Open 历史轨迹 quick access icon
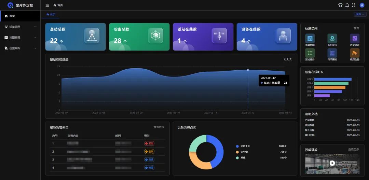 click(x=355, y=38)
